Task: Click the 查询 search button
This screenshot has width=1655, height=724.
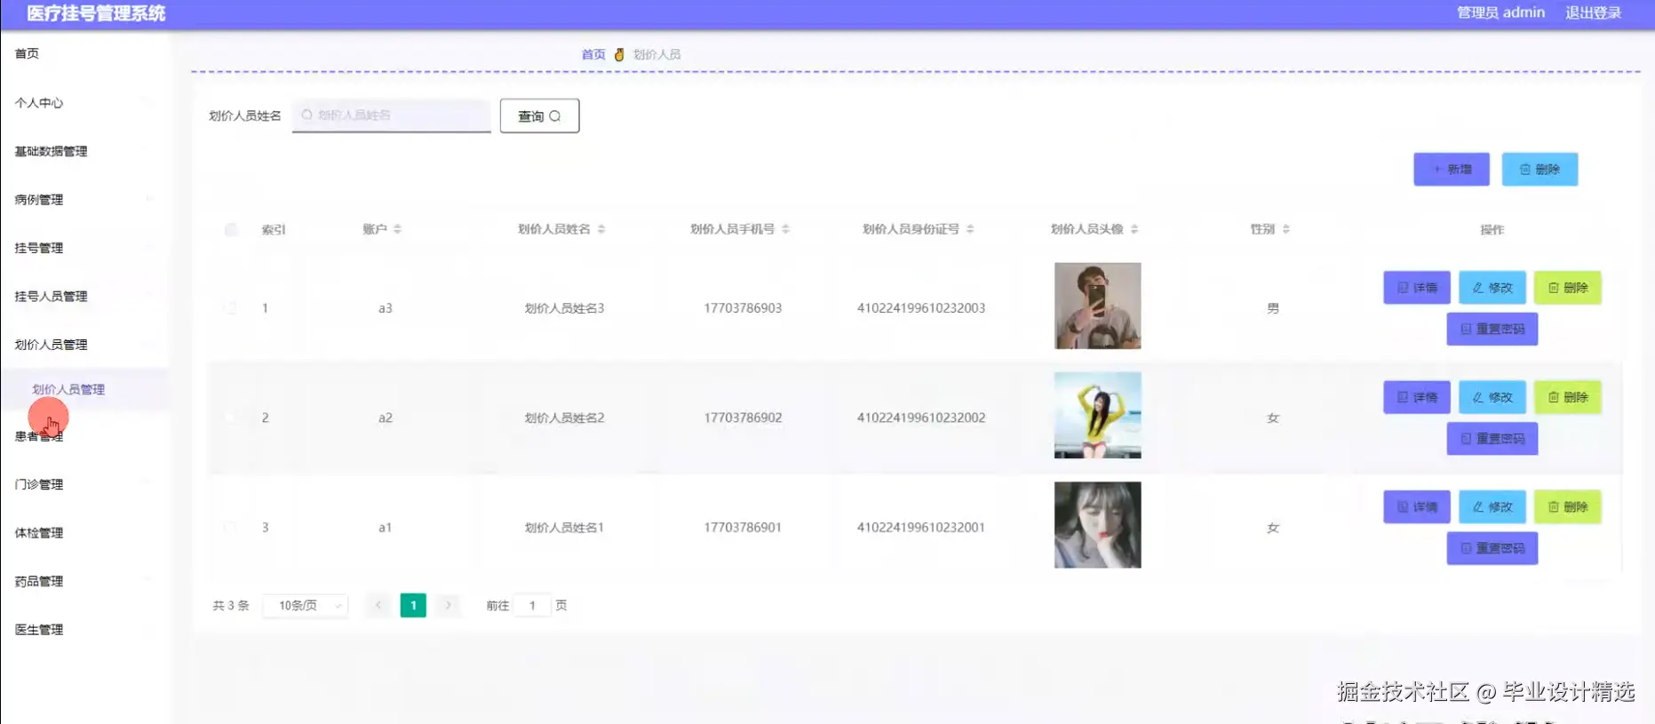Action: point(539,115)
